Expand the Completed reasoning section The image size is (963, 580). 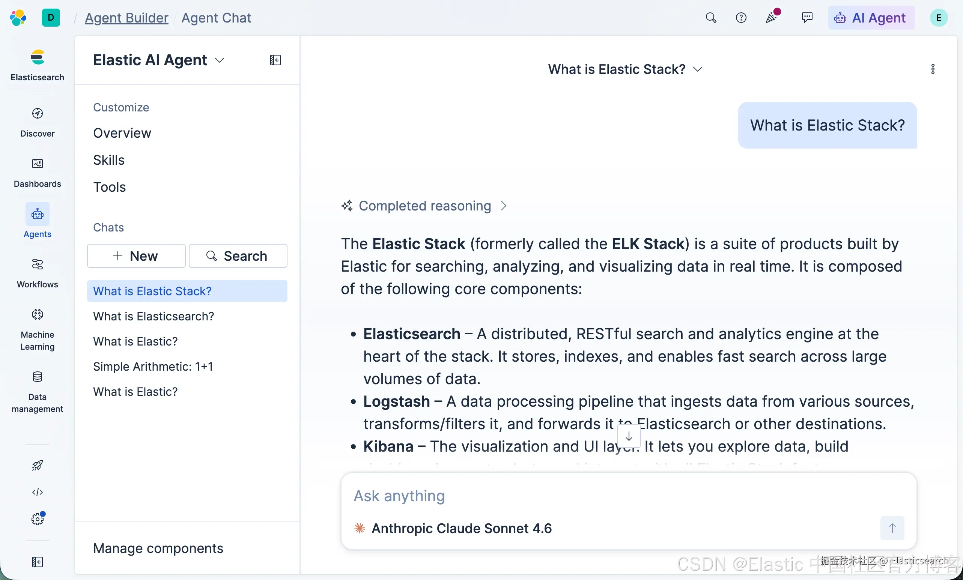coord(424,206)
